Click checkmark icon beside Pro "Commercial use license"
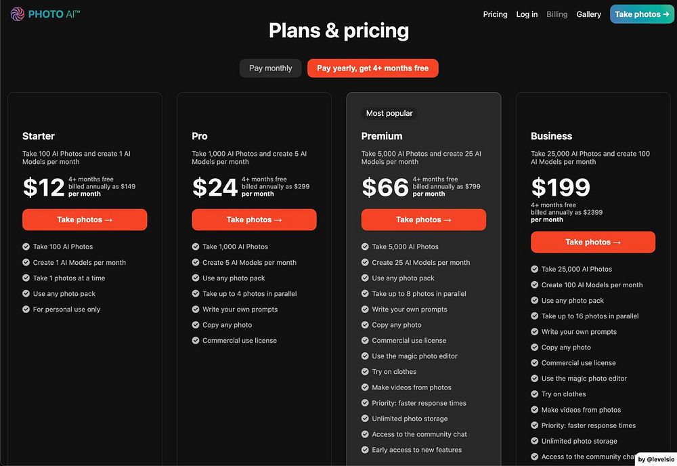677x466 pixels. 196,341
